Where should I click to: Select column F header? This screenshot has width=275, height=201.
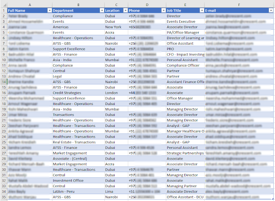(239, 5)
